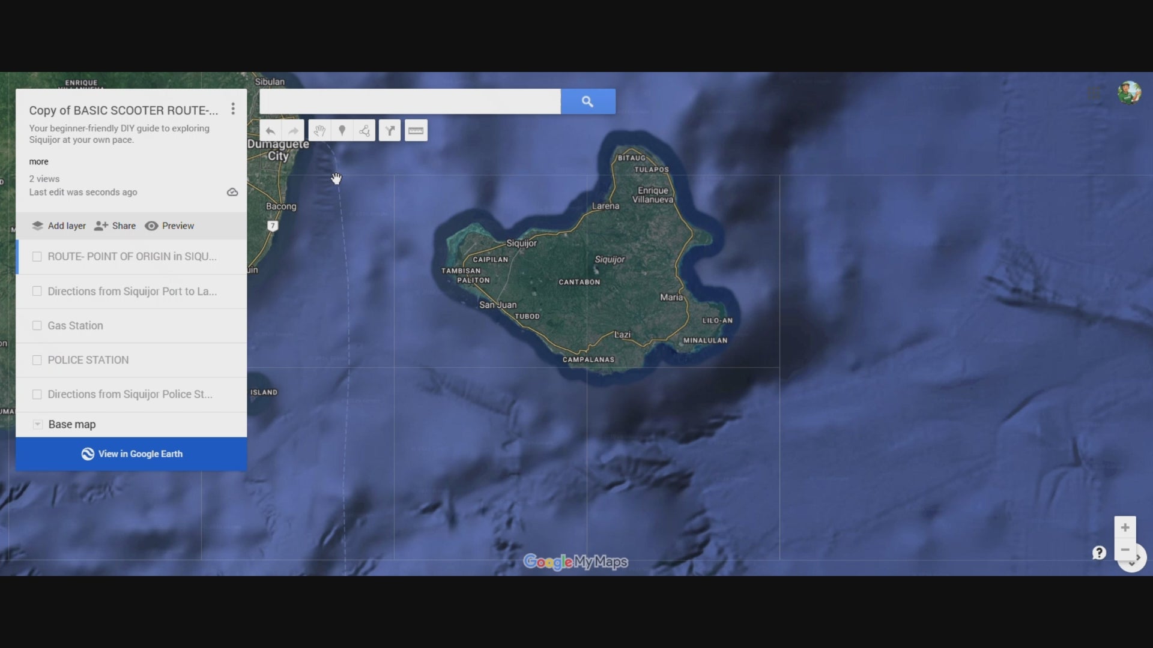Click the 2 views text
The width and height of the screenshot is (1153, 648).
pyautogui.click(x=44, y=179)
